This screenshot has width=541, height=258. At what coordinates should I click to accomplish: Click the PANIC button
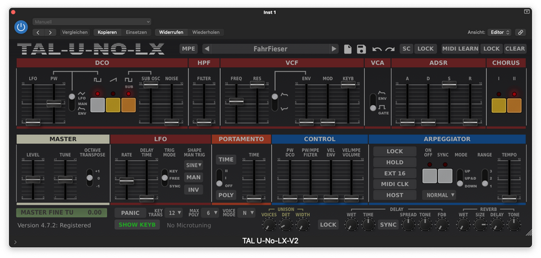(x=130, y=213)
